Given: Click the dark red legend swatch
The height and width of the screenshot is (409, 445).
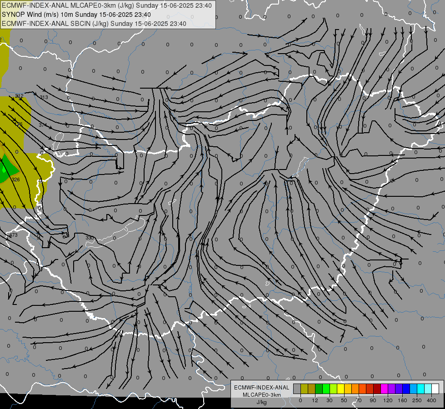Looking at the screenshot, I should (377, 389).
